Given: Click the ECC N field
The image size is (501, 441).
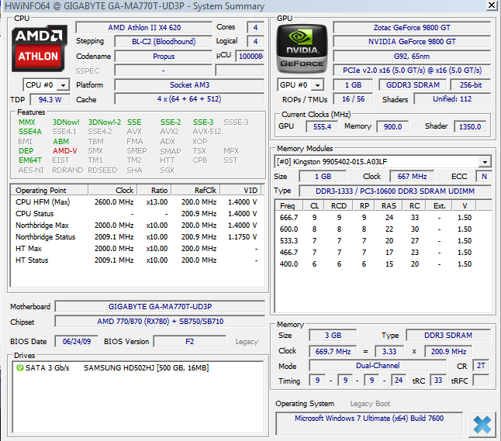Looking at the screenshot, I should pyautogui.click(x=484, y=177).
